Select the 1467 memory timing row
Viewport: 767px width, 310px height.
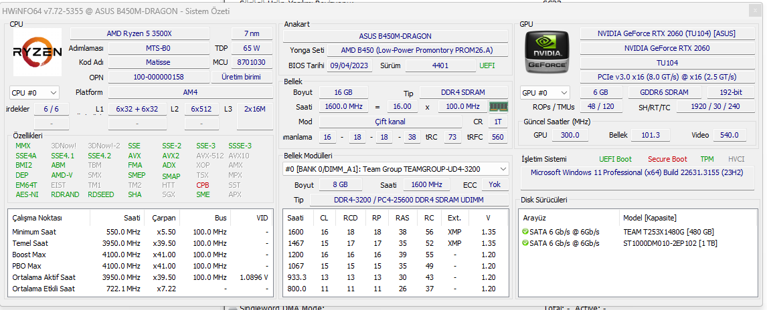click(396, 243)
